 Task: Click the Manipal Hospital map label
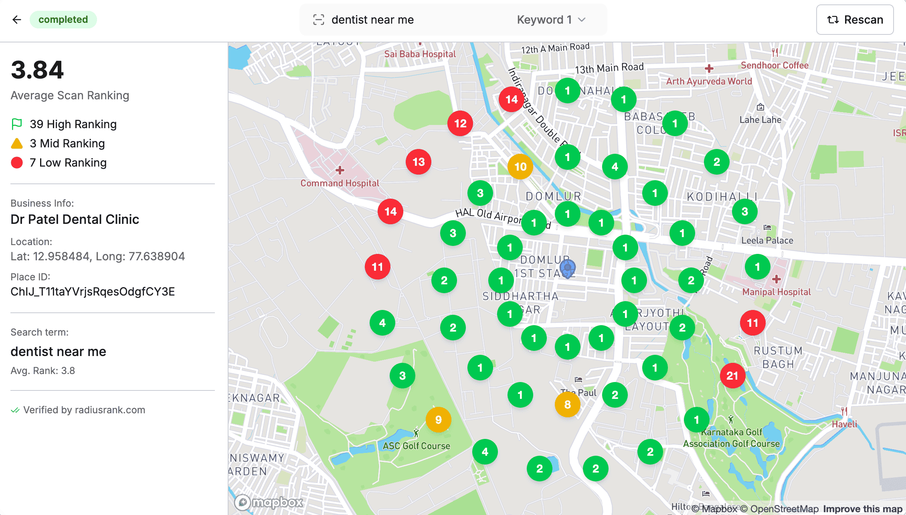776,292
